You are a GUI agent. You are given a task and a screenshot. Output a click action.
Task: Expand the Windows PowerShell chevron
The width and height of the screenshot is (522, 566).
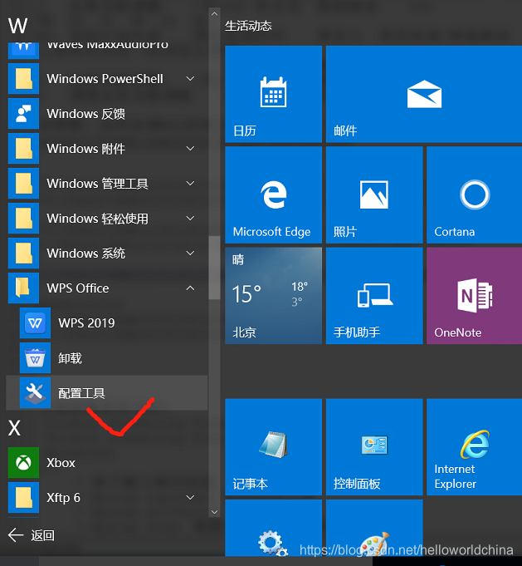coord(190,79)
